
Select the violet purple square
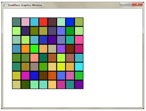[61, 49]
